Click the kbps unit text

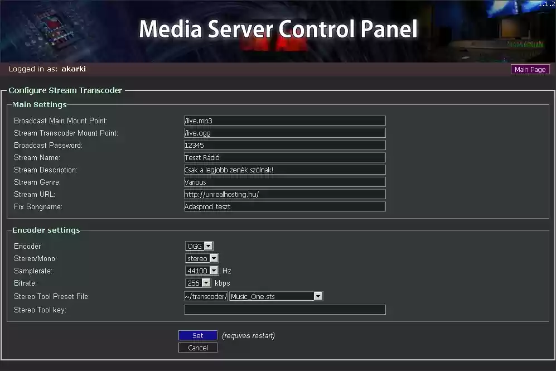tap(223, 283)
